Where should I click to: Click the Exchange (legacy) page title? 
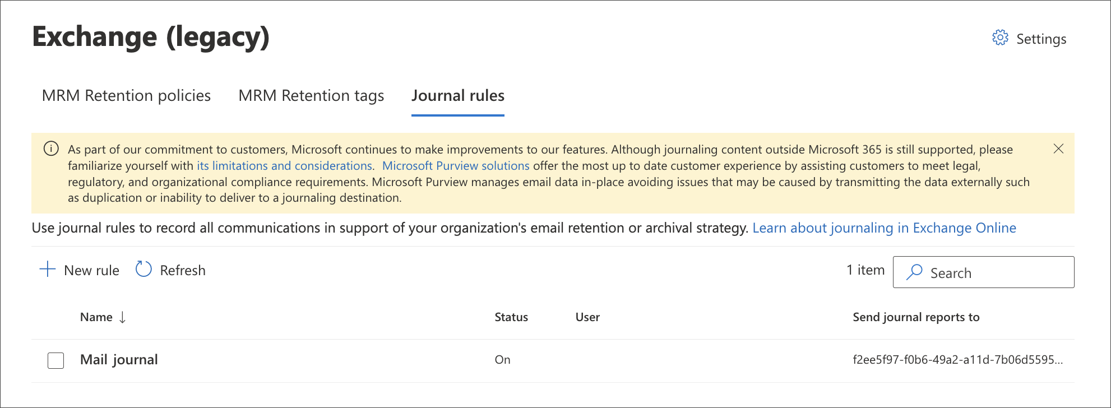pos(151,37)
